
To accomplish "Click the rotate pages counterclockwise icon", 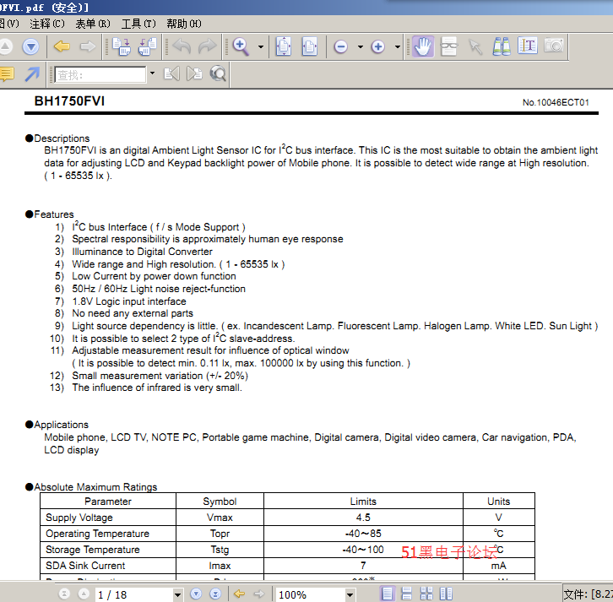I will 148,46.
